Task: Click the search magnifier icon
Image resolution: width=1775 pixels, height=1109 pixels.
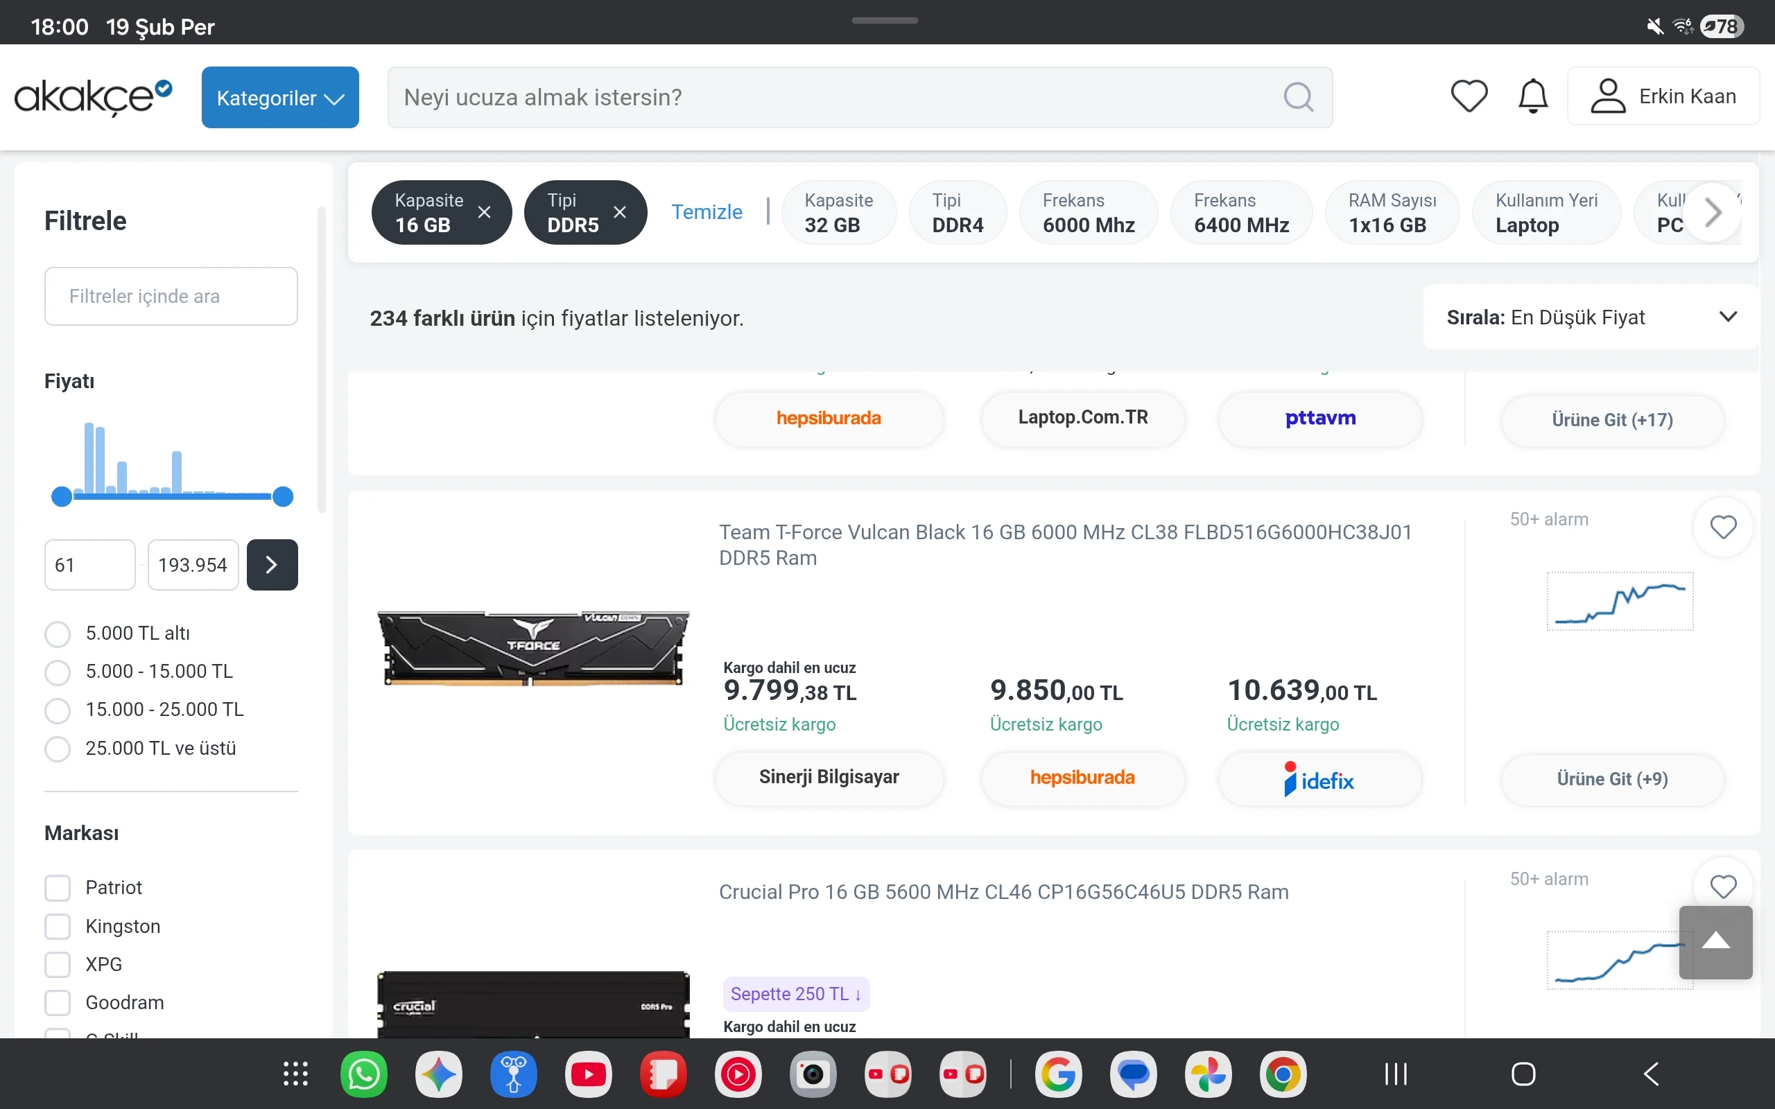Action: tap(1297, 97)
